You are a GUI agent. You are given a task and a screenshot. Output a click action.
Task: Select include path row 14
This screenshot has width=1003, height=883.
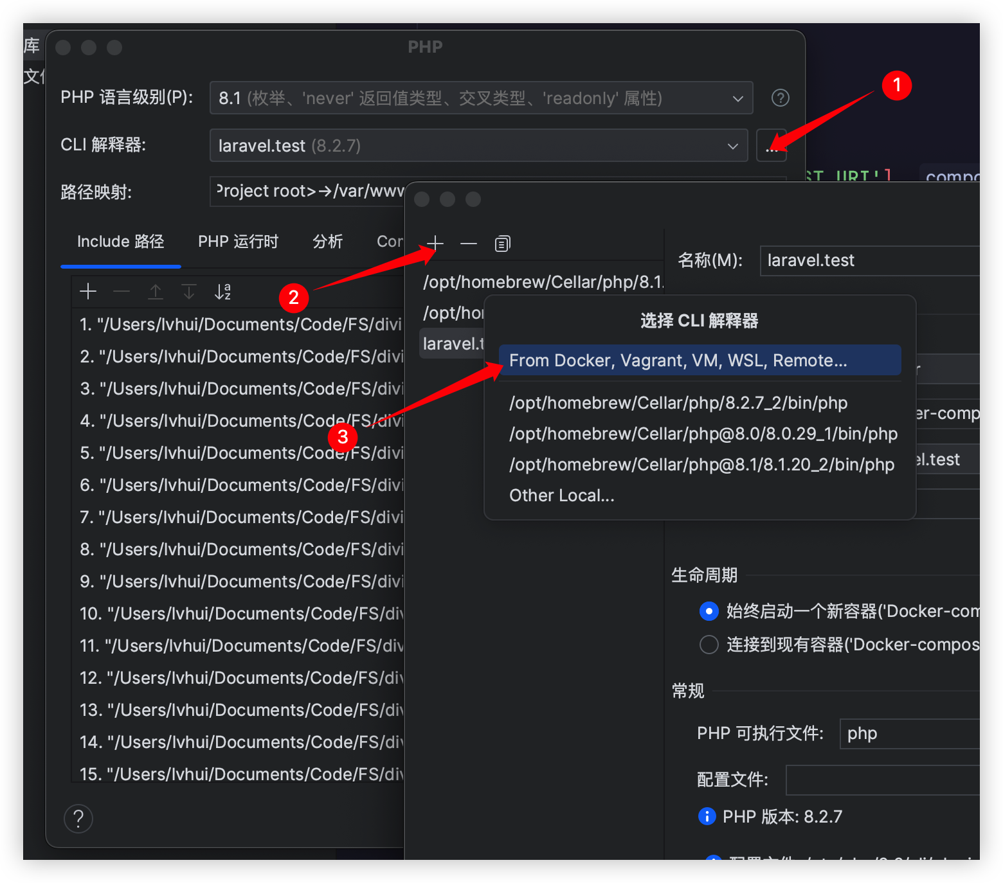click(238, 742)
